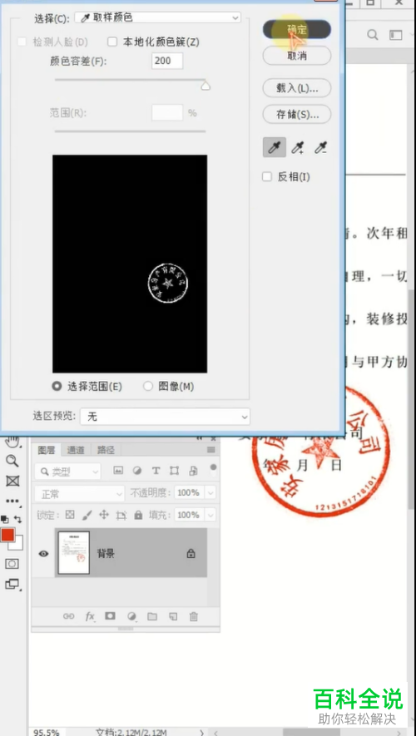This screenshot has width=416, height=736.
Task: Open the blend mode 正常 dropdown
Action: (79, 493)
